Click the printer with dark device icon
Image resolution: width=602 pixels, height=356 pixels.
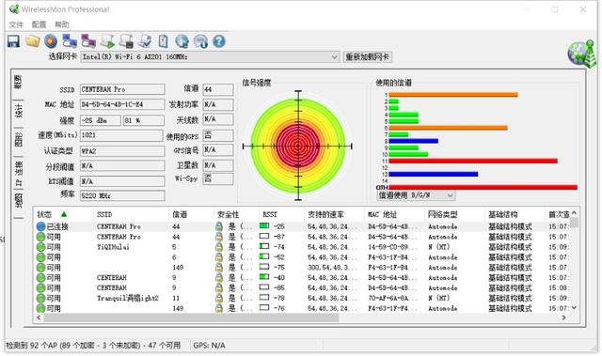[x=126, y=41]
